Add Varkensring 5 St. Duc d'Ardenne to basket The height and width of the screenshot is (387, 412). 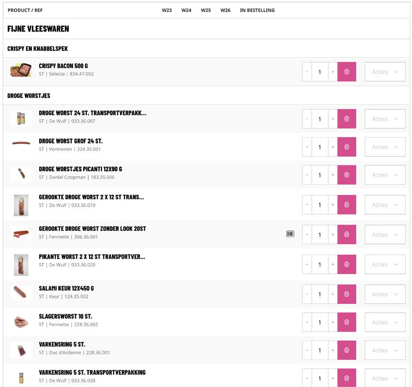[347, 350]
